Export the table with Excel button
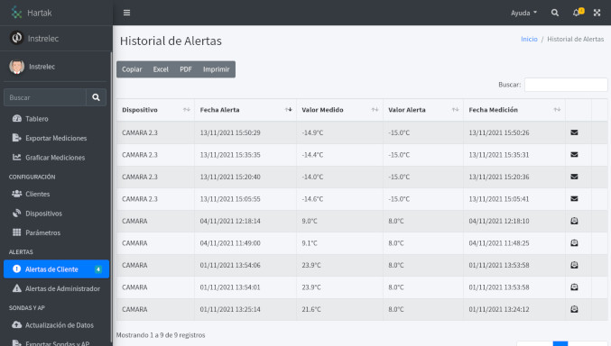 (x=161, y=69)
